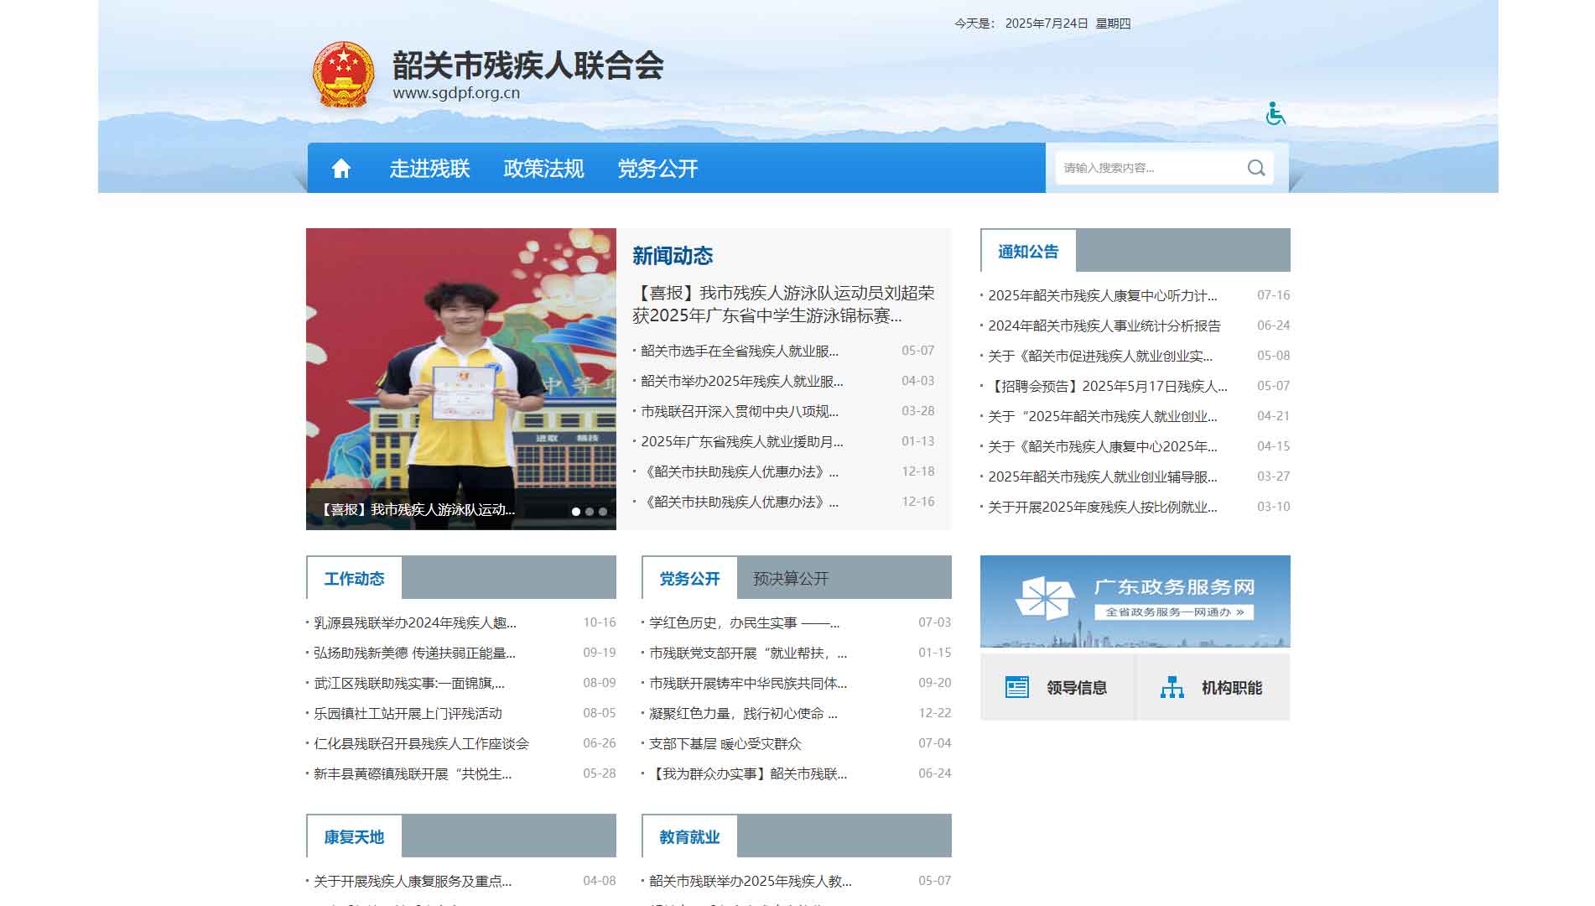This screenshot has height=906, width=1595.
Task: Open 领导信息 button label
Action: click(1077, 688)
